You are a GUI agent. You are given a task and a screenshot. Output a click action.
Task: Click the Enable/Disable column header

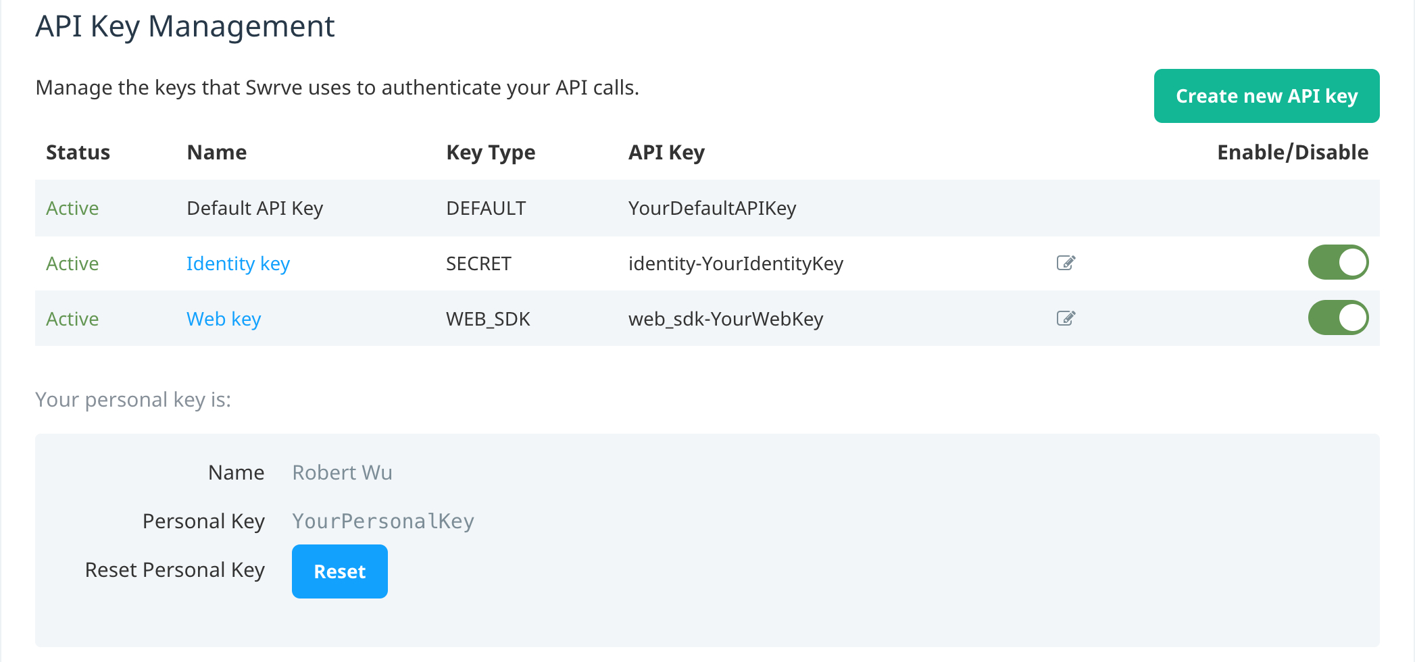(x=1291, y=152)
